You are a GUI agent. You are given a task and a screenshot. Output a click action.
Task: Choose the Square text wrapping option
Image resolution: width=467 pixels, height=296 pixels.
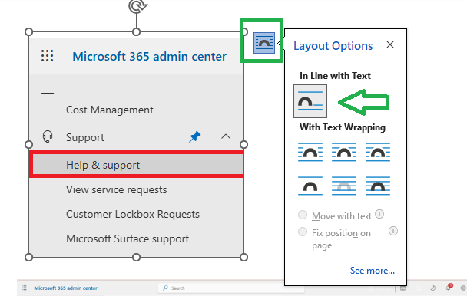pos(310,152)
